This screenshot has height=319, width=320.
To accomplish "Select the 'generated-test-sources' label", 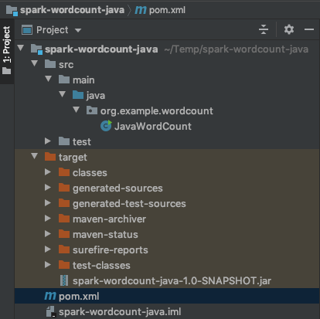I will pyautogui.click(x=129, y=204).
